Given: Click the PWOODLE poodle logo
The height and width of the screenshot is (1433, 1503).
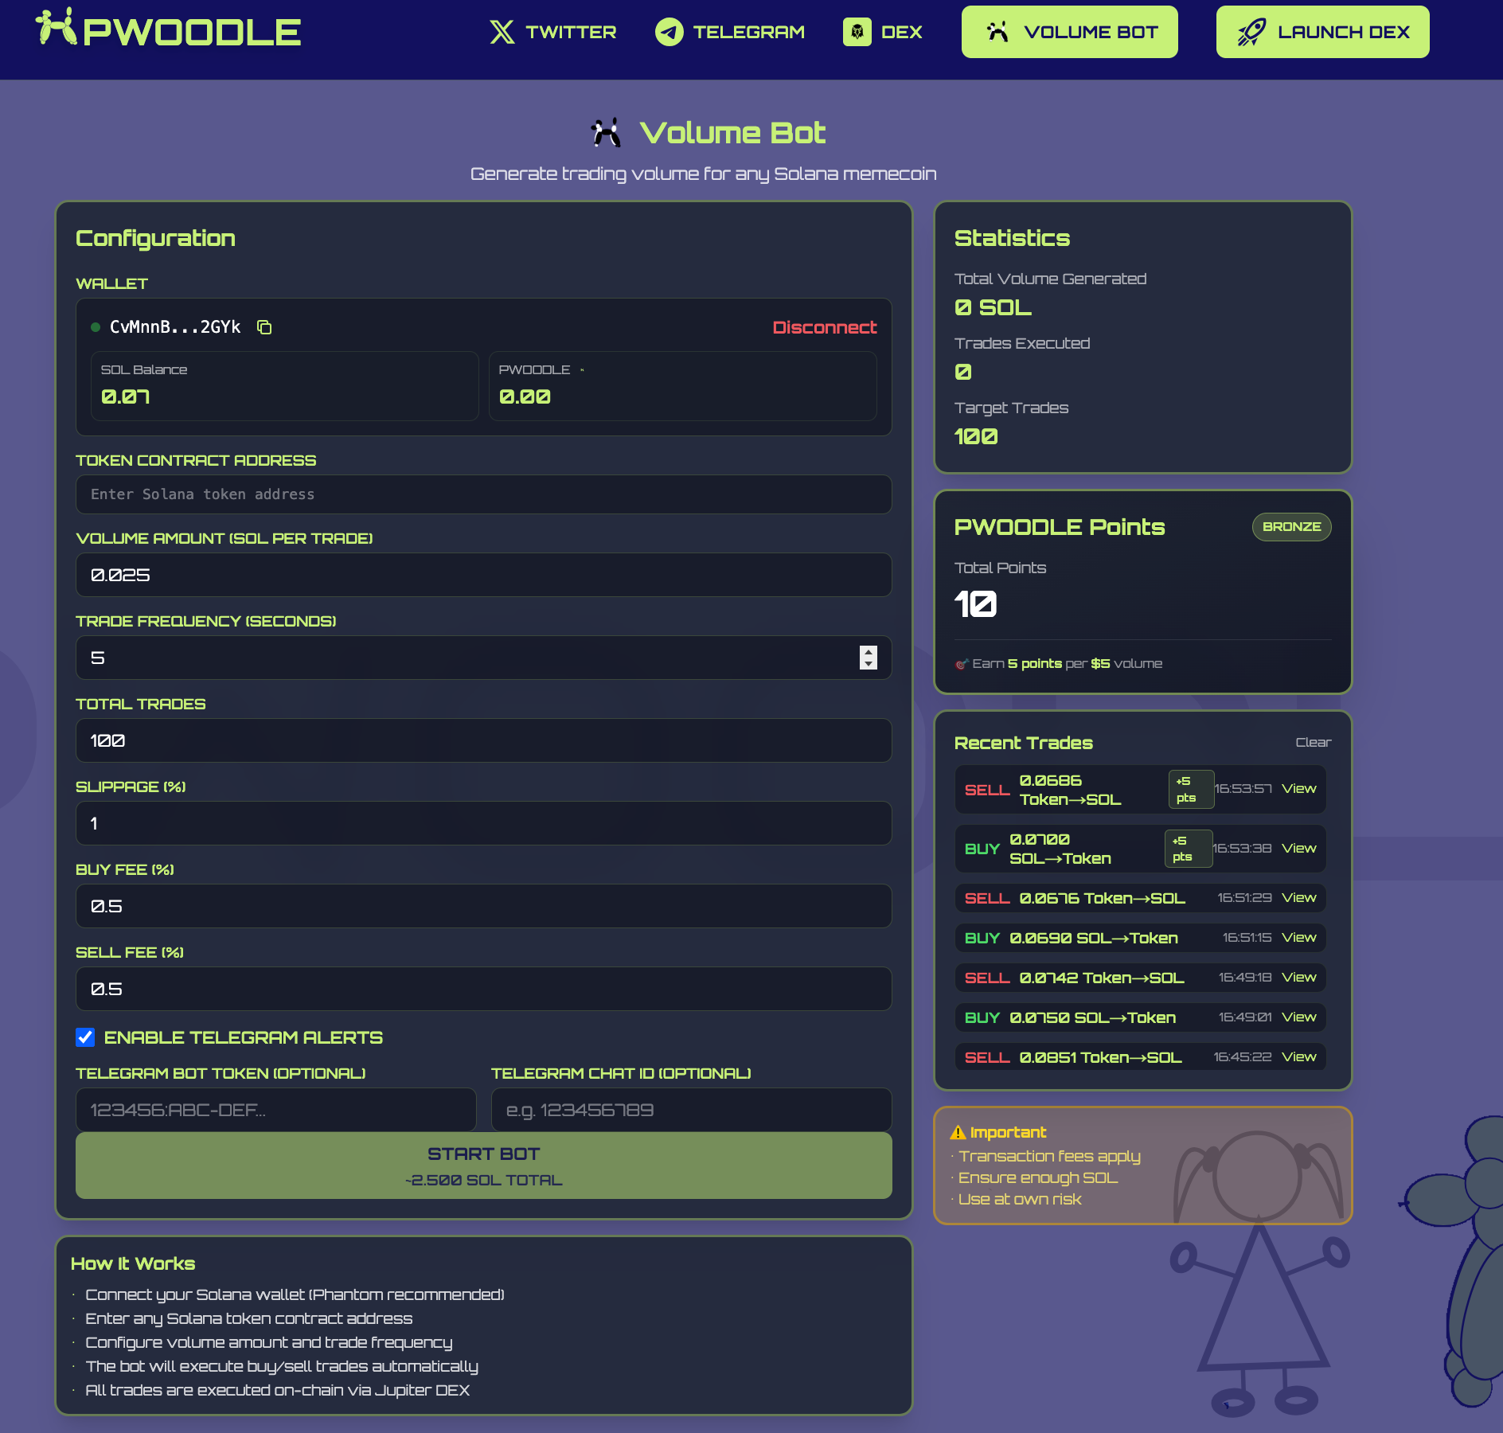Looking at the screenshot, I should [x=56, y=30].
